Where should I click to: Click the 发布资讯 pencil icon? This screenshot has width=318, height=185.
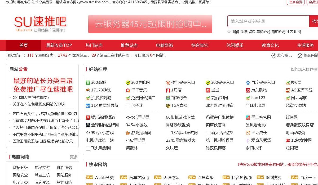pyautogui.click(x=274, y=55)
